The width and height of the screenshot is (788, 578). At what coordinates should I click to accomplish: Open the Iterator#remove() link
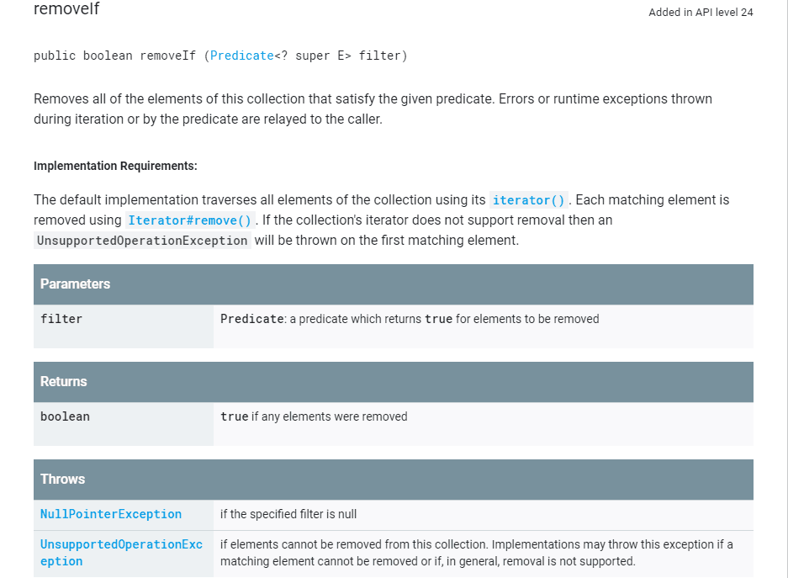[x=189, y=220]
